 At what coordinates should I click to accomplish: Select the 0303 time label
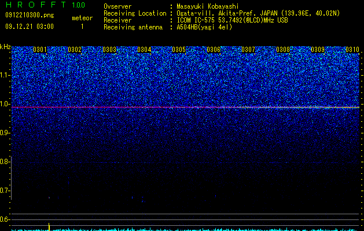tap(109, 50)
